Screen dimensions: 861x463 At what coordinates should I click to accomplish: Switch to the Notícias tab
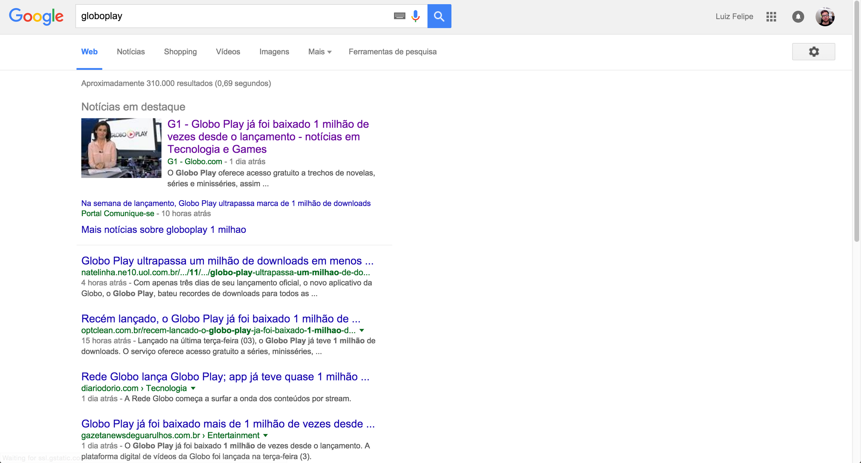pyautogui.click(x=131, y=52)
